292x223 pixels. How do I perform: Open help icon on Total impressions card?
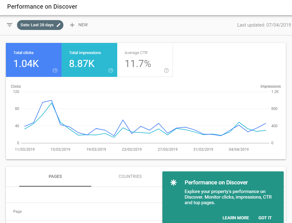111,70
